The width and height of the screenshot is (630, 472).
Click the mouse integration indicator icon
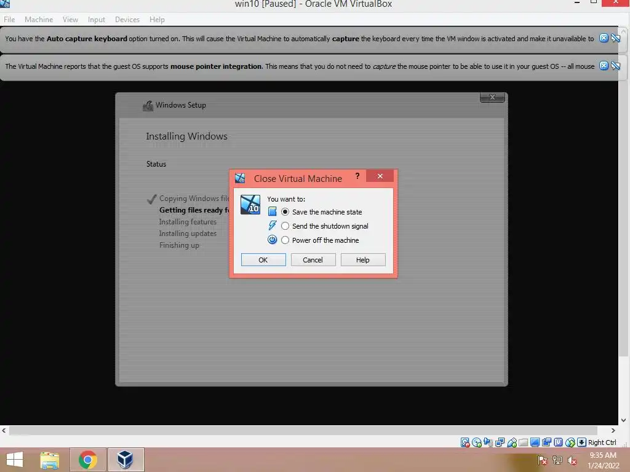click(x=570, y=442)
